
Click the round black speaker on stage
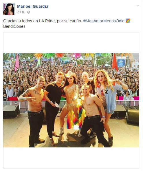(x=133, y=117)
